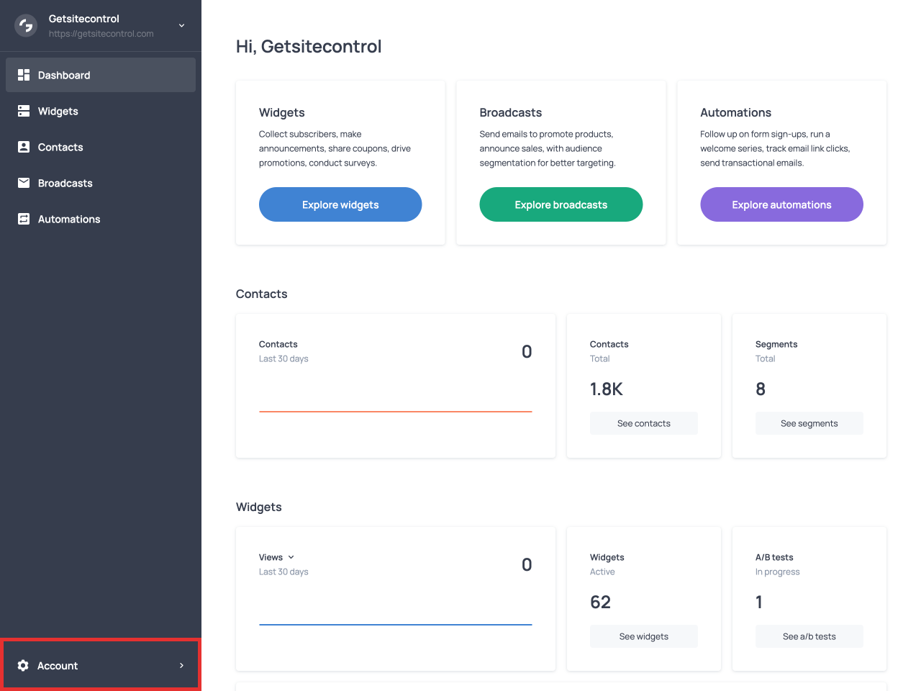Image resolution: width=921 pixels, height=691 pixels.
Task: Expand Account menu with right chevron
Action: coord(181,666)
